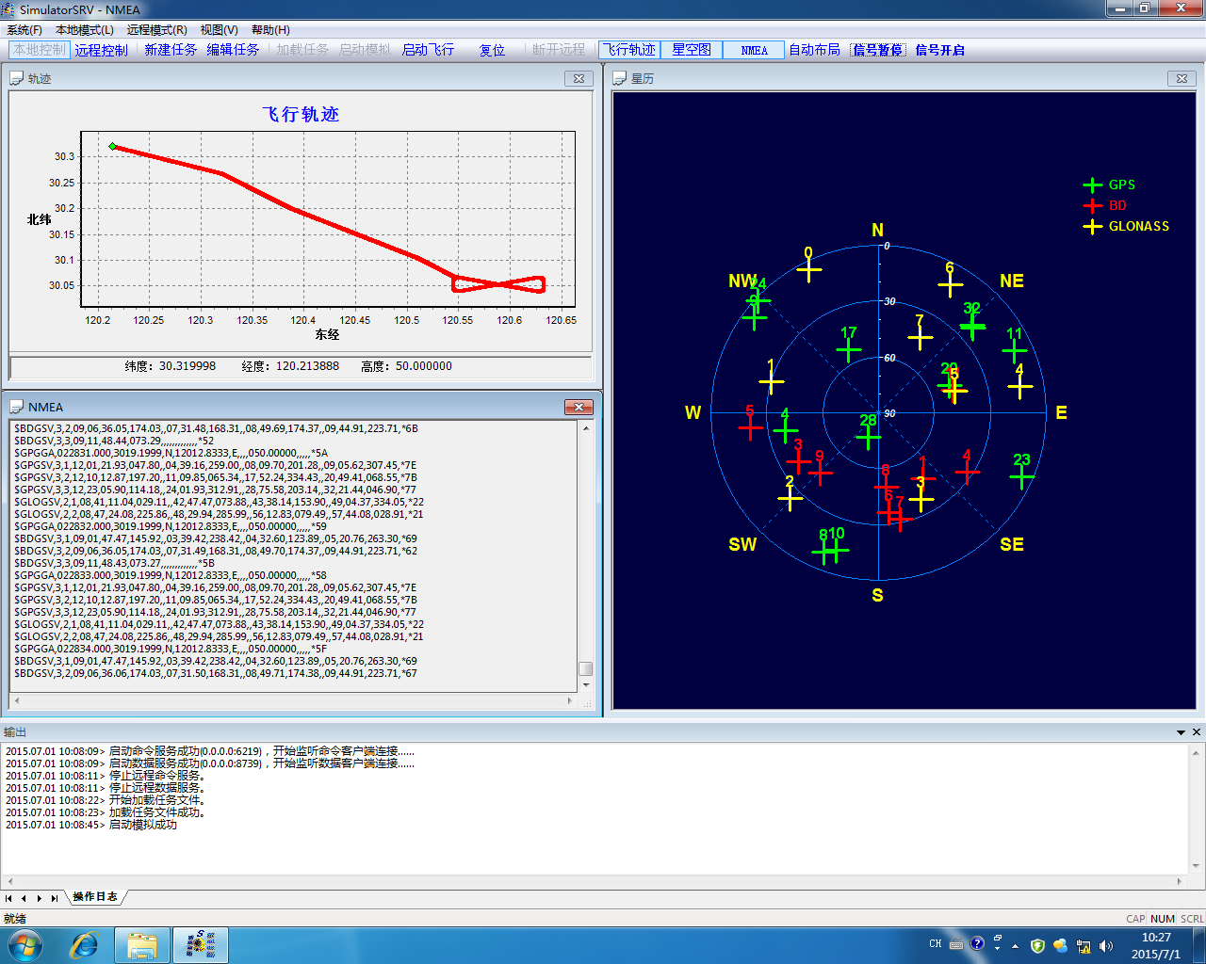Click the NMEA vertical scrollbar thumb
This screenshot has height=964, width=1206.
click(586, 668)
